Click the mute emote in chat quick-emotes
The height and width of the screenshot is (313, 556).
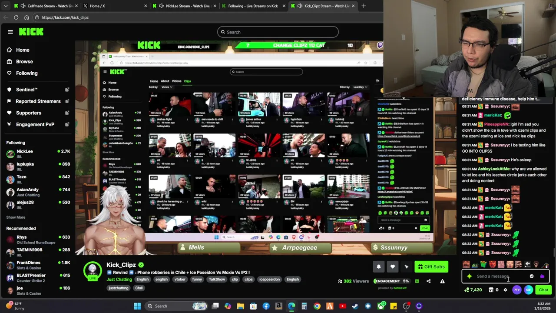527,264
